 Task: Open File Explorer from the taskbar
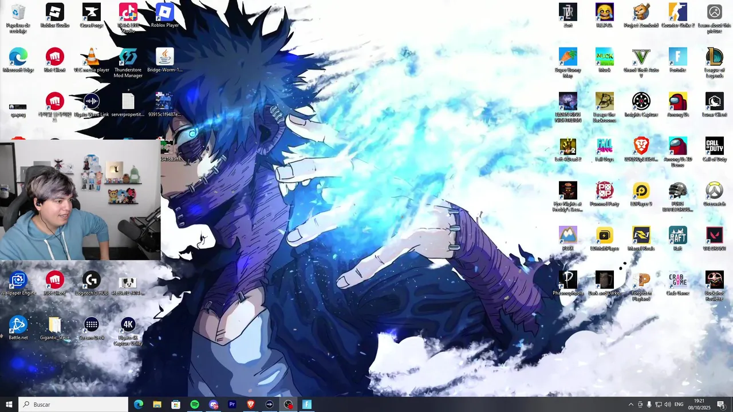point(157,405)
